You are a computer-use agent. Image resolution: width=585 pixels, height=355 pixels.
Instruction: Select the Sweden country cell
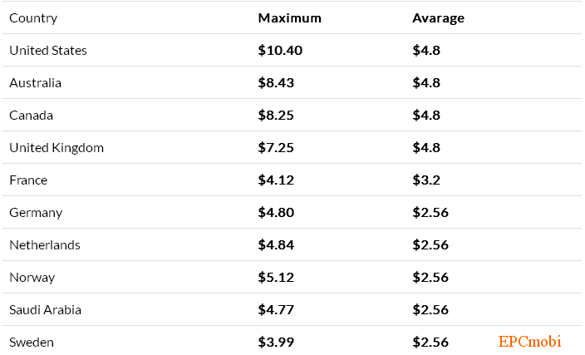[x=32, y=343]
